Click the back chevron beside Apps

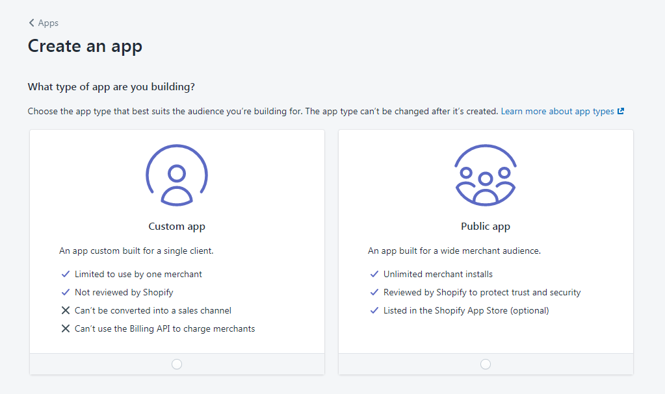click(x=31, y=23)
